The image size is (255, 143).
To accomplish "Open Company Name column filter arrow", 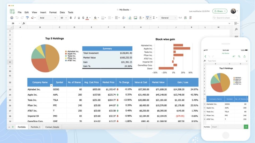I will (51, 85).
